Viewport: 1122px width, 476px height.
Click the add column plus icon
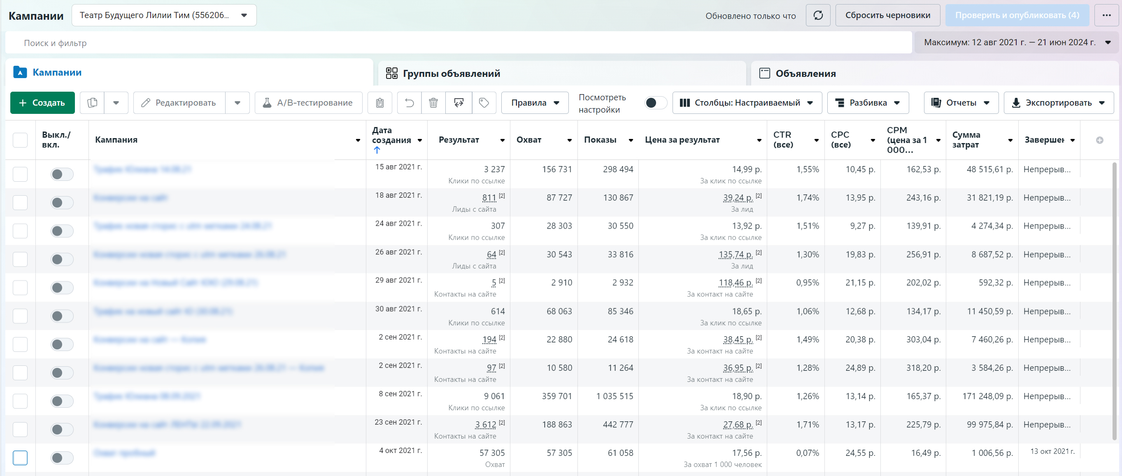pyautogui.click(x=1099, y=140)
